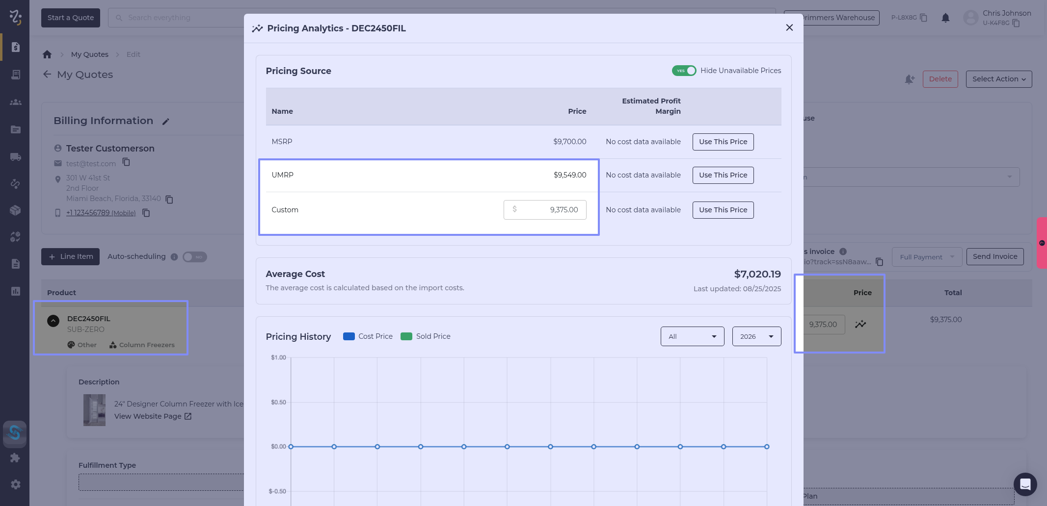Click the green Sold Price legend swatch
The image size is (1047, 506).
406,336
